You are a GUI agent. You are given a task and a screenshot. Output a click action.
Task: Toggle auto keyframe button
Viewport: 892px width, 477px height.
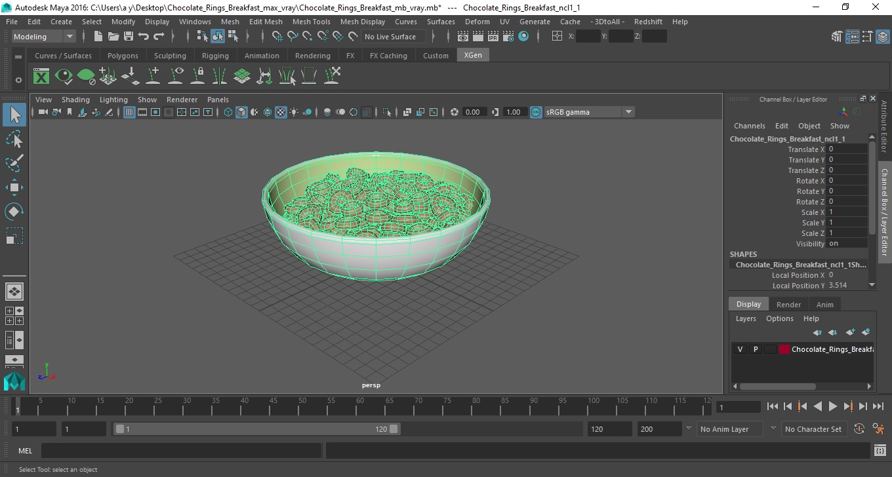859,429
